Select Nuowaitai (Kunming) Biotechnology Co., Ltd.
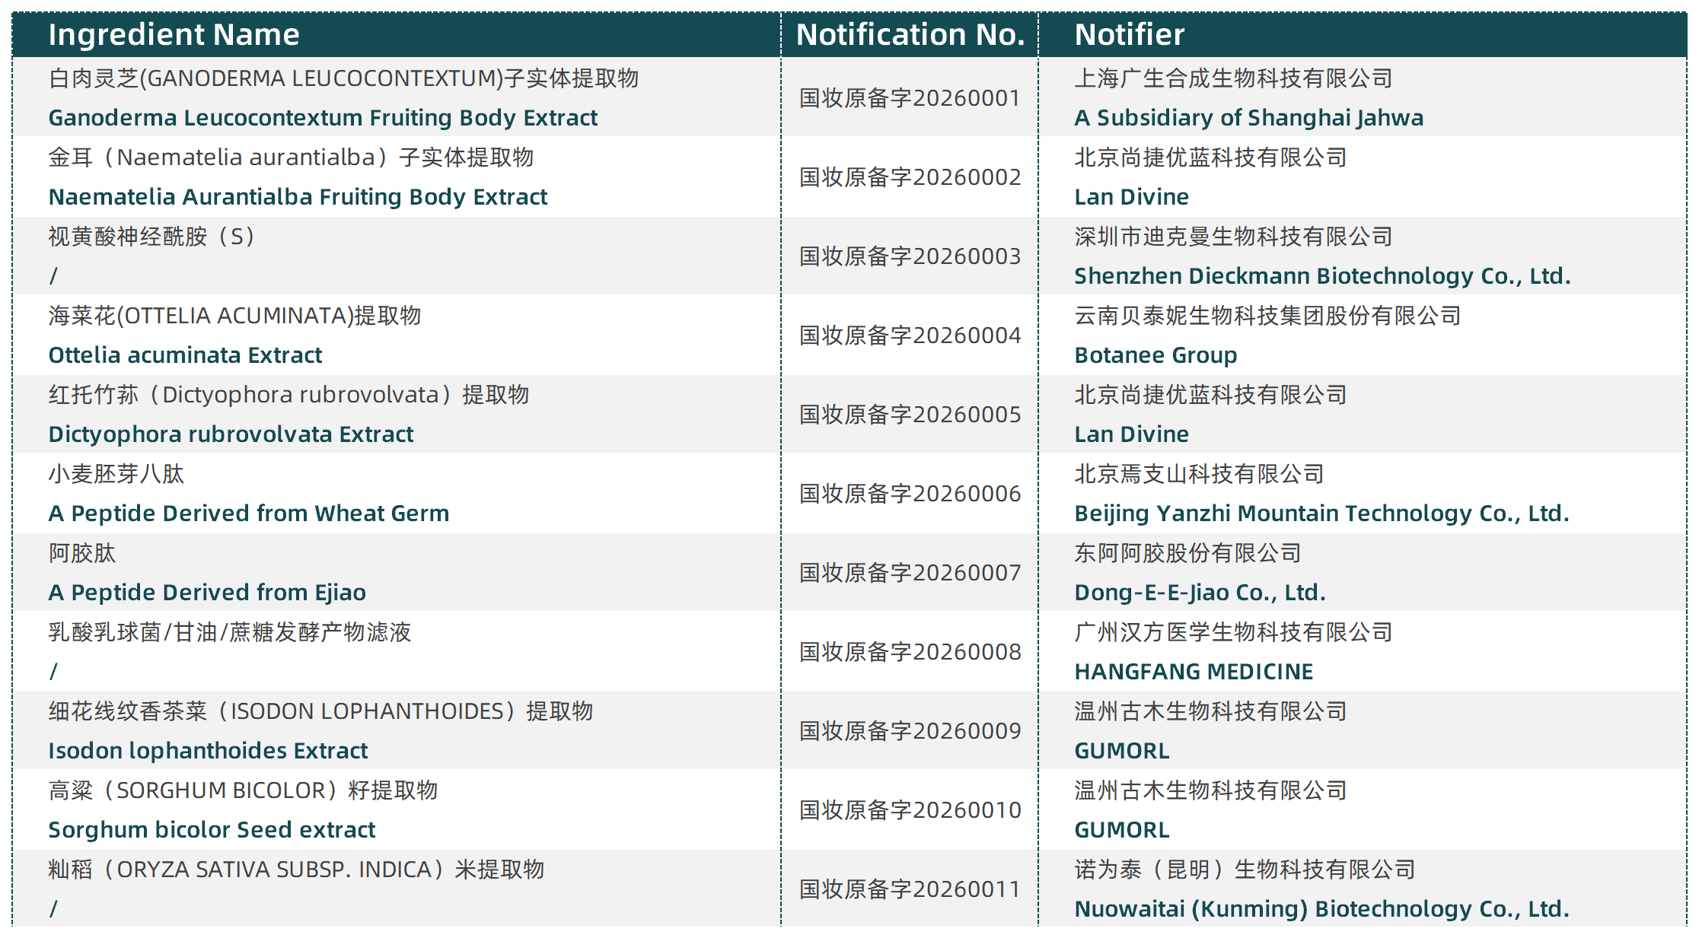 click(x=1321, y=909)
